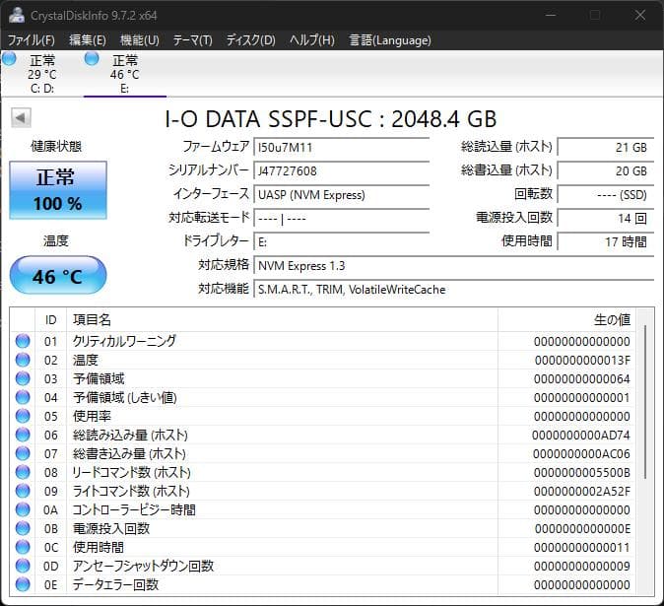Select the クリティカルワーニング row name
This screenshot has width=664, height=606.
(124, 341)
